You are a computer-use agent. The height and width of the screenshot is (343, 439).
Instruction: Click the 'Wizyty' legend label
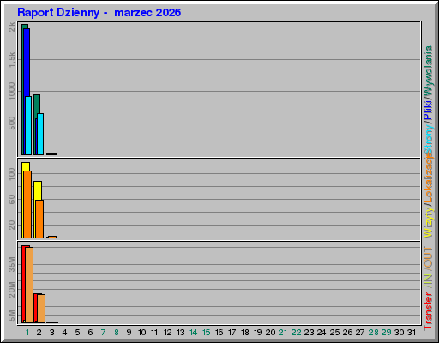pos(428,222)
